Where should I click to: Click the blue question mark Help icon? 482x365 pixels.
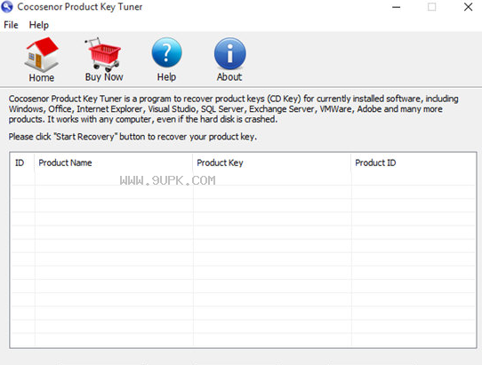(x=166, y=52)
